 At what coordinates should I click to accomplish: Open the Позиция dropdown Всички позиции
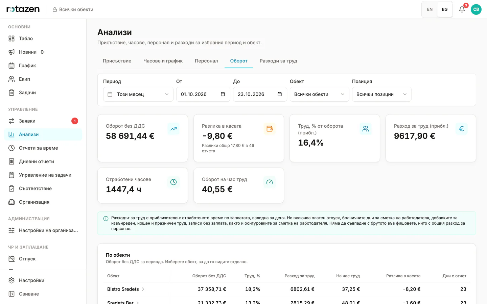coord(382,94)
